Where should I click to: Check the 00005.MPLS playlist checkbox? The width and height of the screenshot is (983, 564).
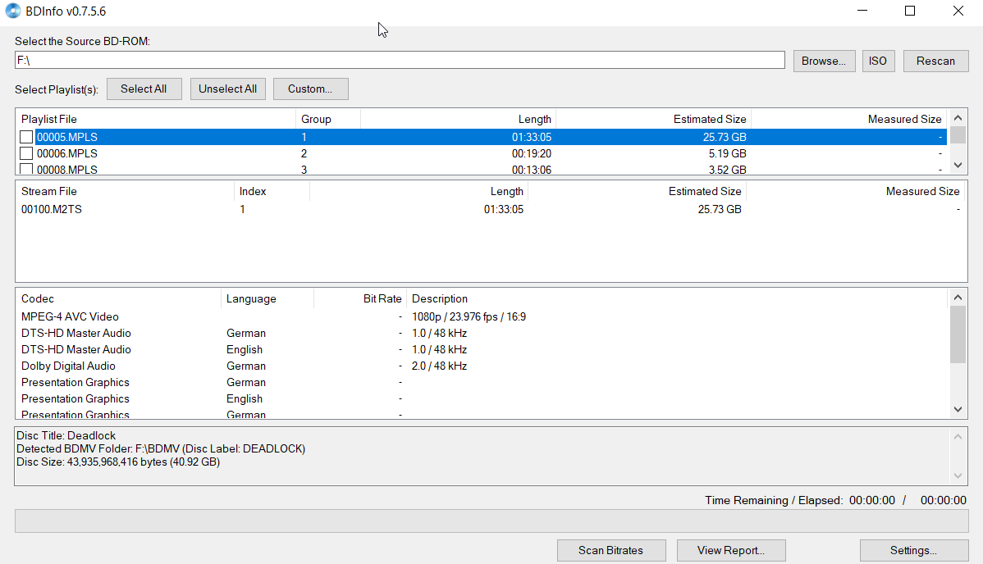[x=25, y=137]
